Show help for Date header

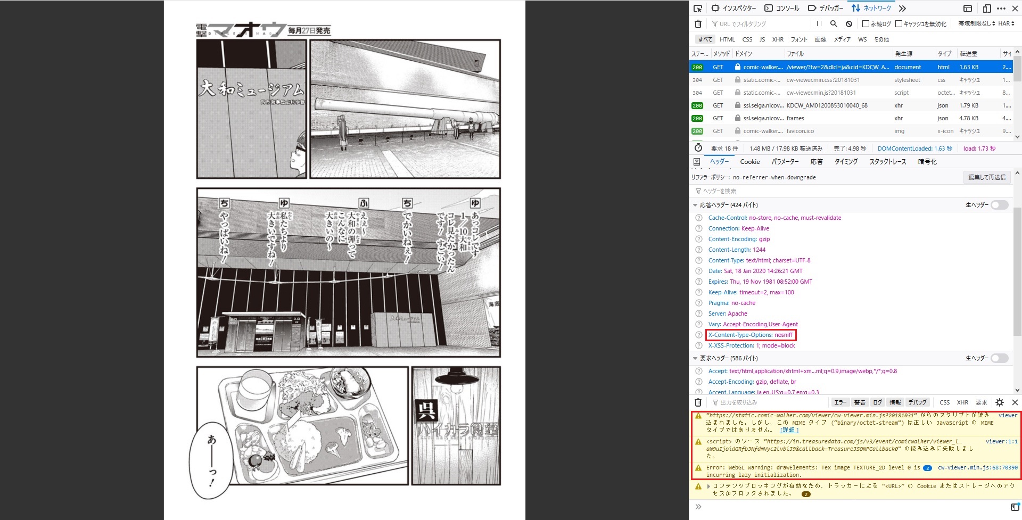[699, 271]
